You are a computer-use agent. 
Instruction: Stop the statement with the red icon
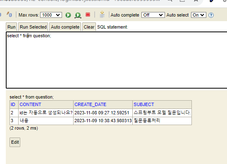(x=88, y=14)
